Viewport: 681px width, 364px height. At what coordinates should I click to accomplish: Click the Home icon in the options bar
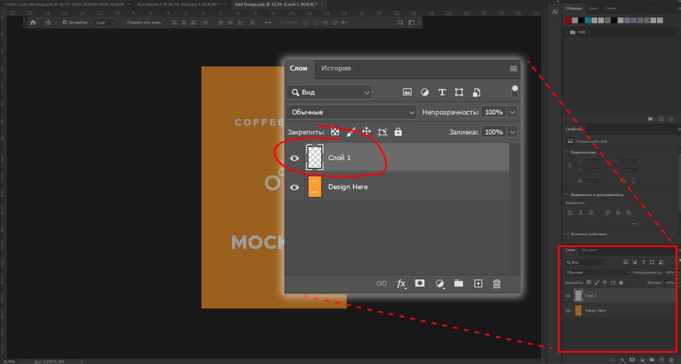pyautogui.click(x=33, y=23)
